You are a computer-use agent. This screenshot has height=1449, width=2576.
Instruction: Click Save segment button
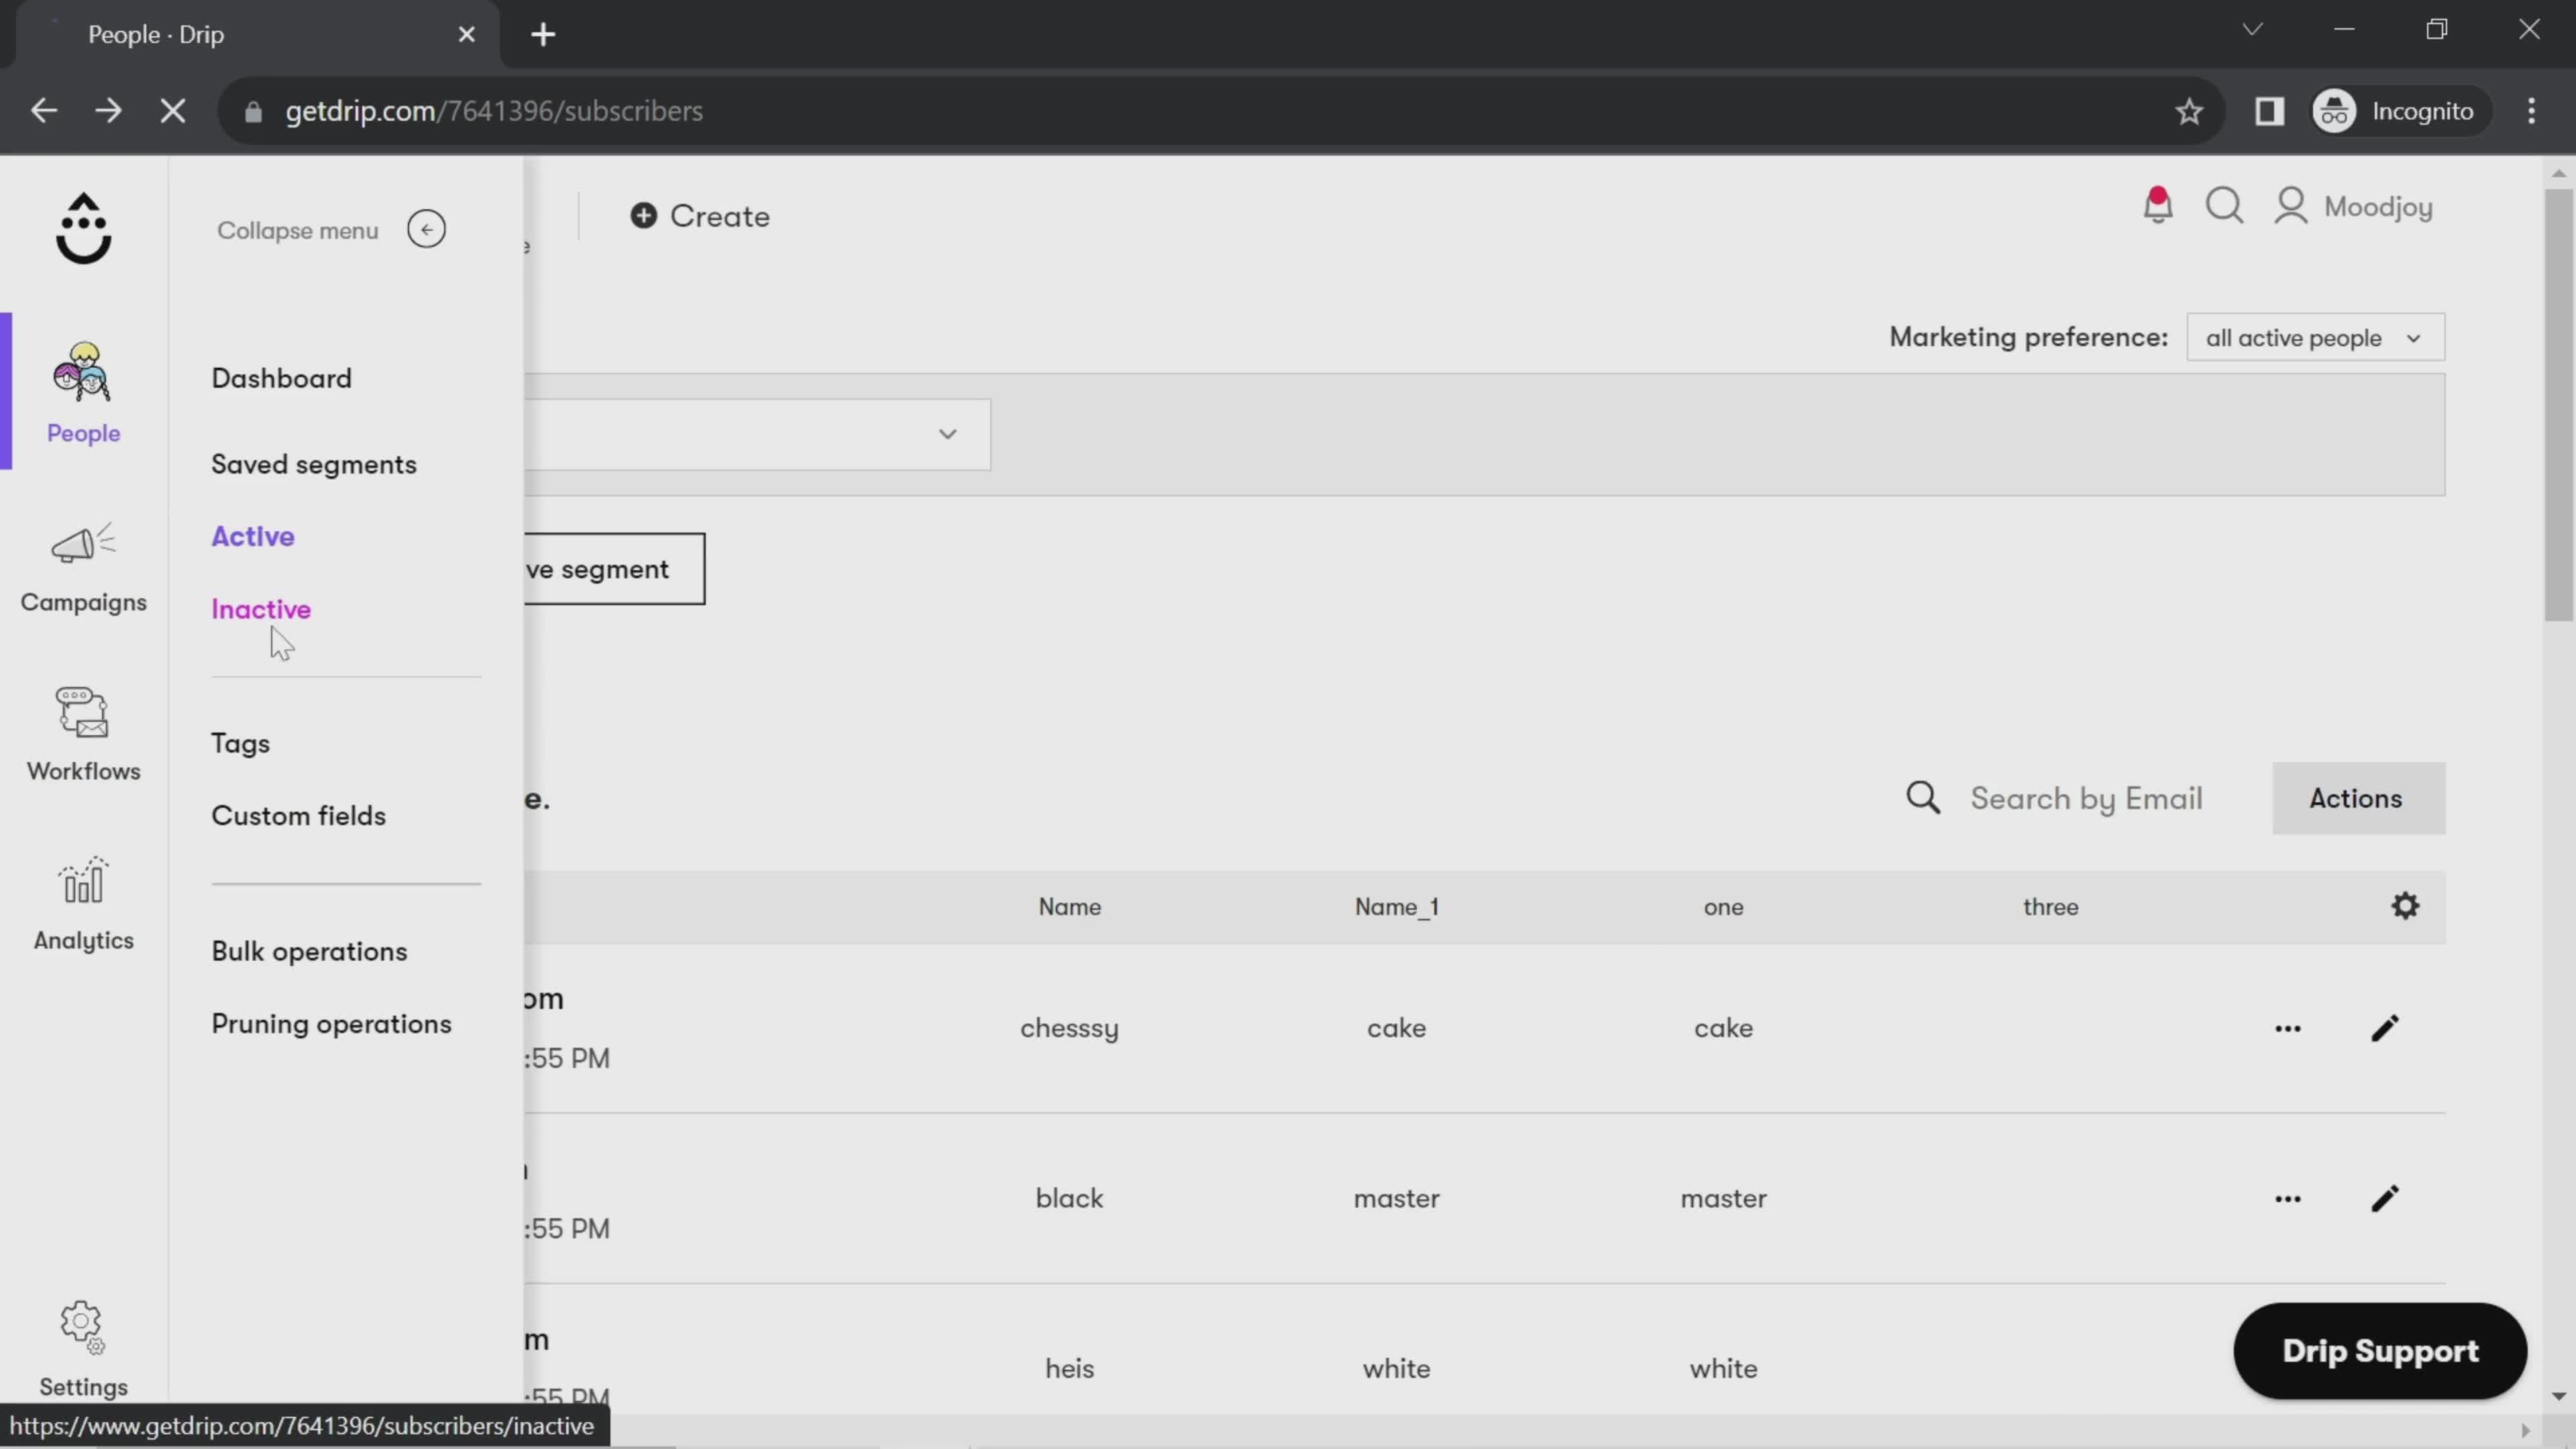(602, 568)
